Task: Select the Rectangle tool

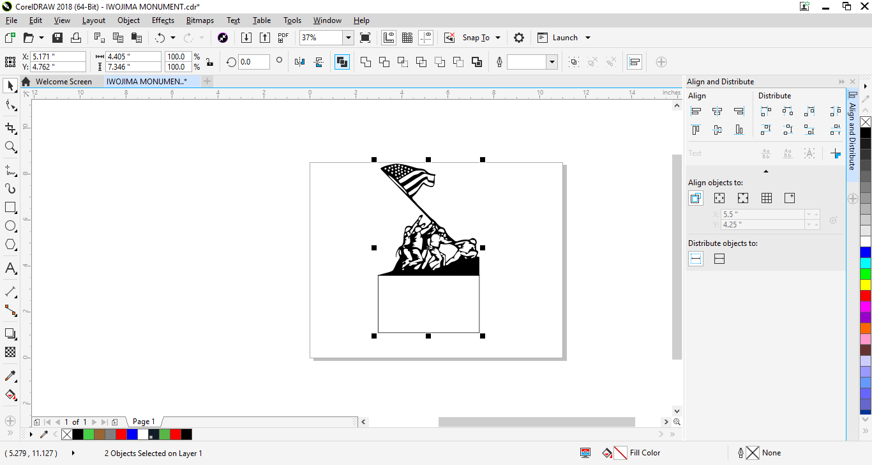Action: click(x=10, y=208)
